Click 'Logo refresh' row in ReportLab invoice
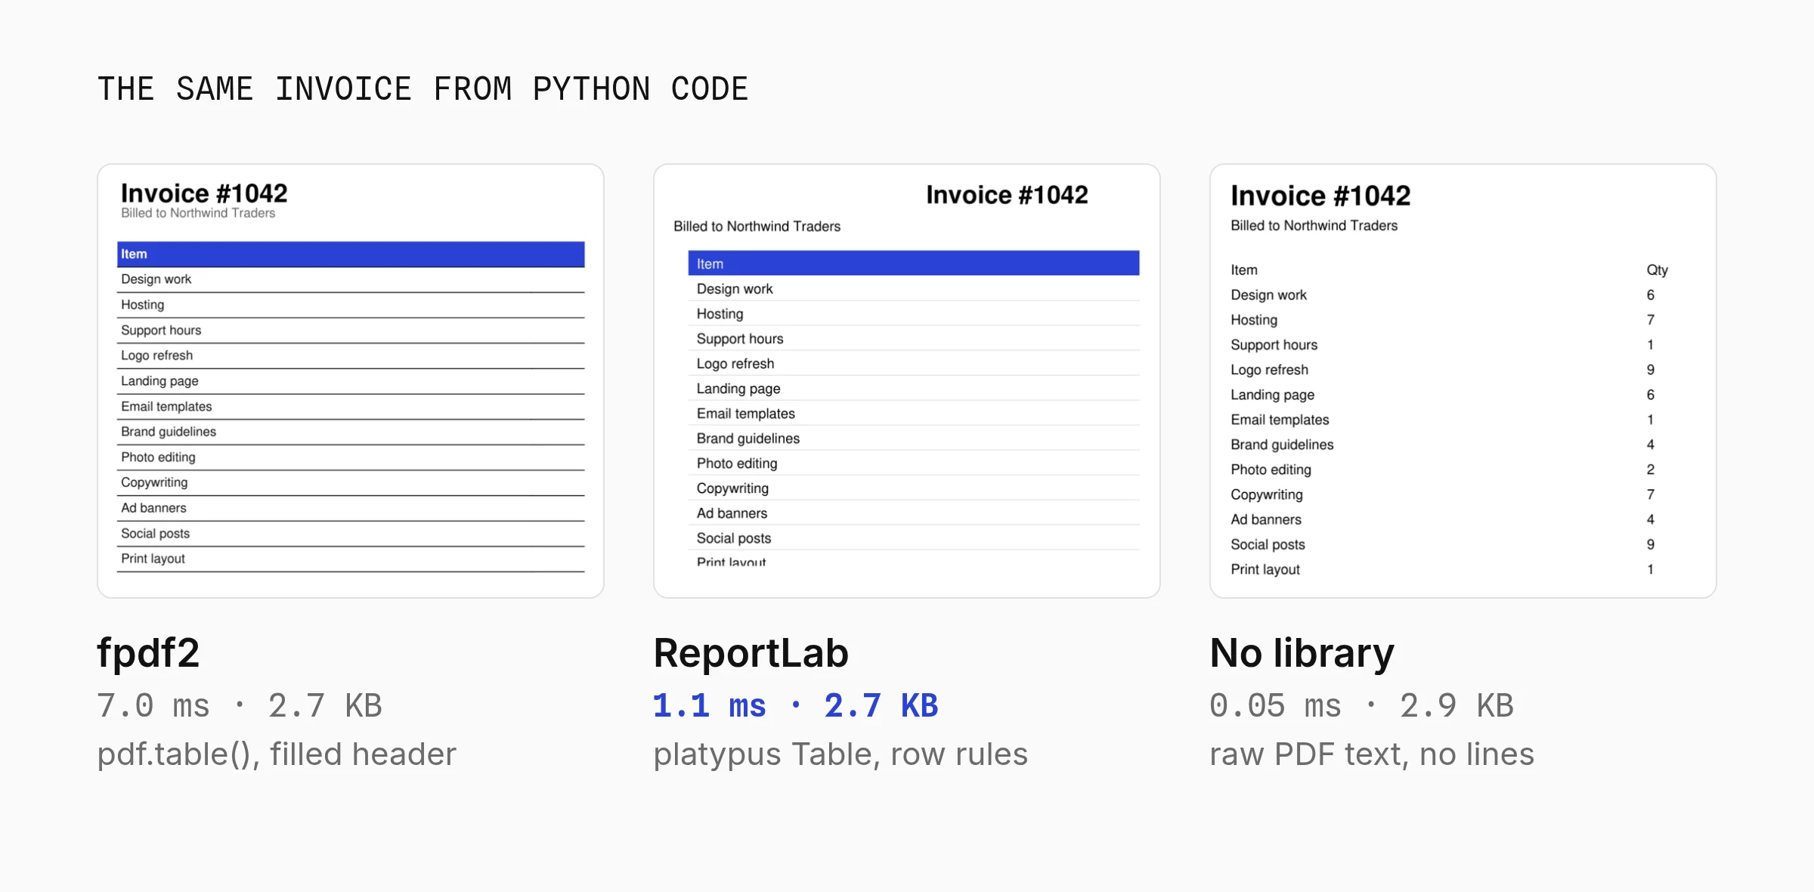Viewport: 1814px width, 892px height. click(914, 364)
